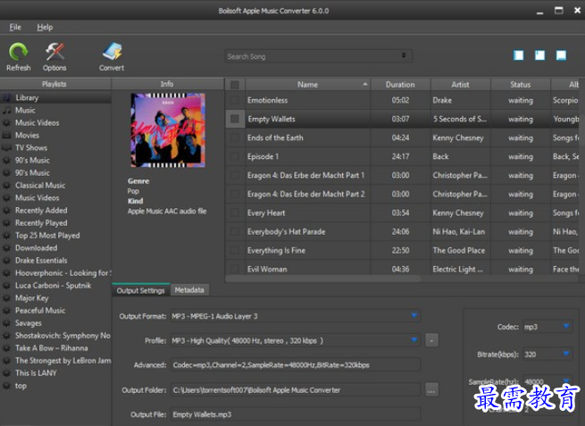Click the small button beside Profile

point(431,340)
